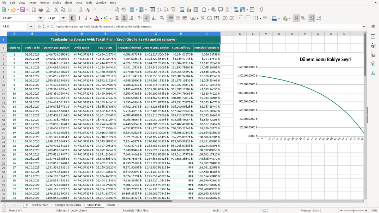
Task: Open the Format menu
Action: [x=44, y=3]
